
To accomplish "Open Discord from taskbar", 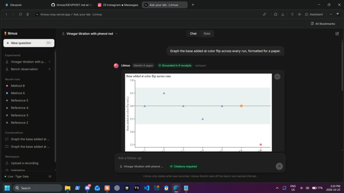I will click(x=87, y=188).
